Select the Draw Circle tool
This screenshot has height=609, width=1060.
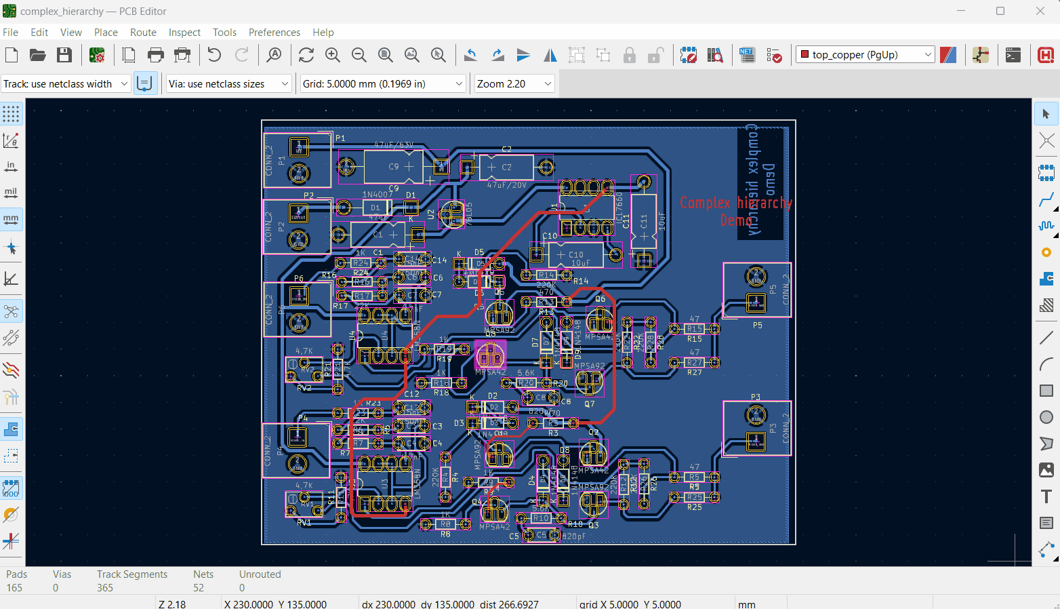(x=1046, y=417)
